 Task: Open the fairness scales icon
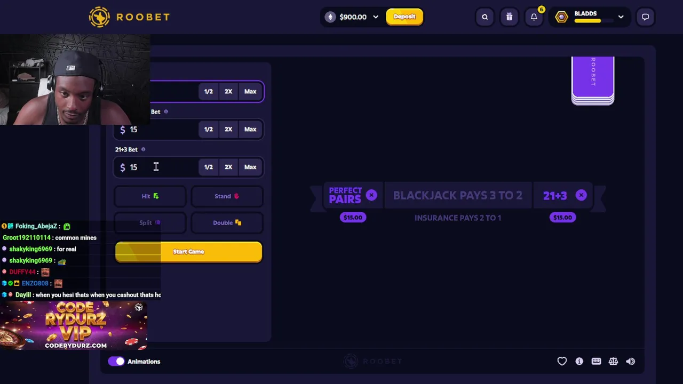pyautogui.click(x=613, y=362)
